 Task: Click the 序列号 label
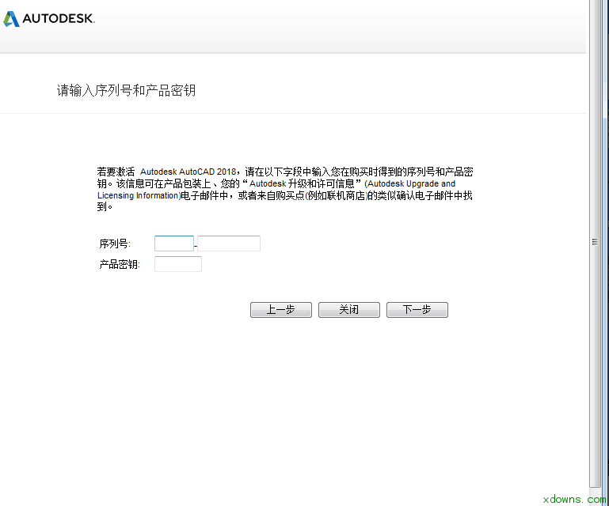115,244
